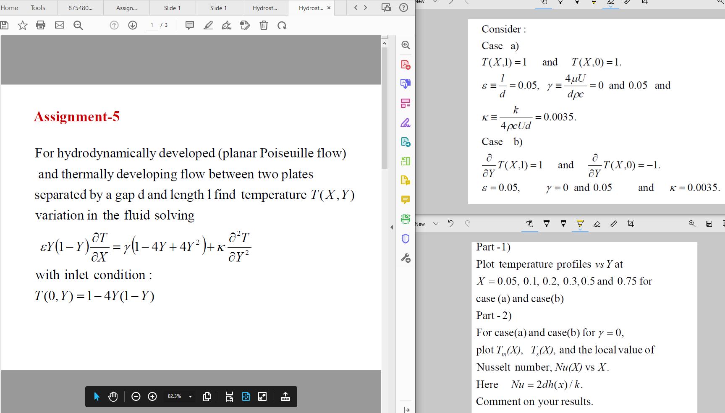Select yellow highlighter in lower snip window
Image resolution: width=725 pixels, height=413 pixels.
pos(580,224)
